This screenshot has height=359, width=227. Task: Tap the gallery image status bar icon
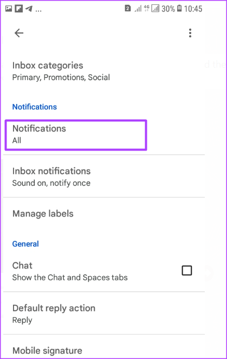coord(9,9)
